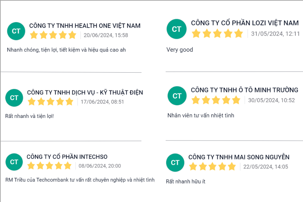Click the first star of Mai Song Nguyễn's rating
Viewport: 303px width, 202px height.
point(193,166)
